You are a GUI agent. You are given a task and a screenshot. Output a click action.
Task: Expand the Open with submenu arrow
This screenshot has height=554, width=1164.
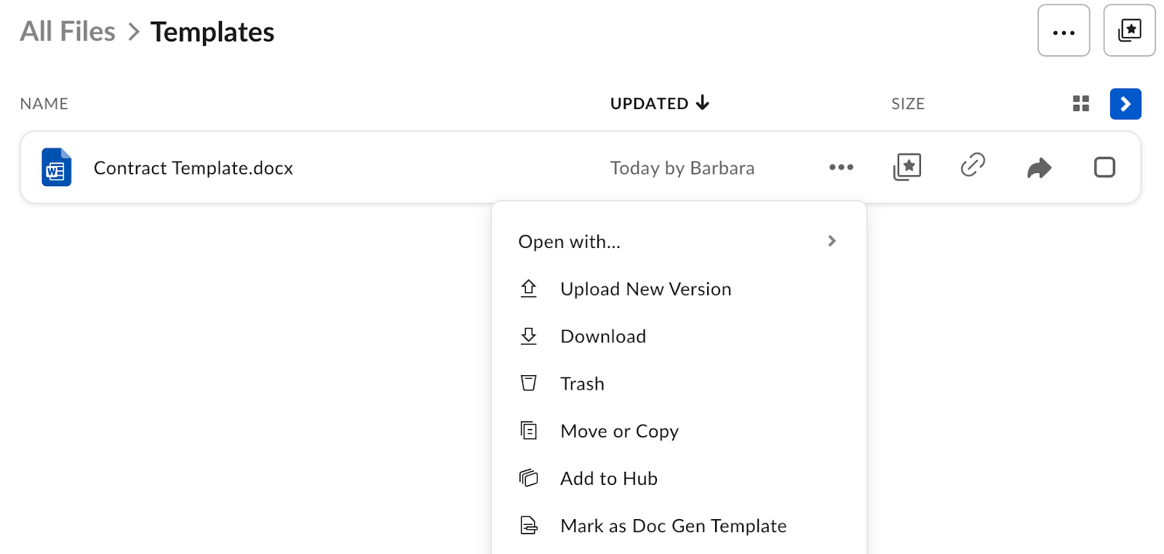click(x=832, y=241)
